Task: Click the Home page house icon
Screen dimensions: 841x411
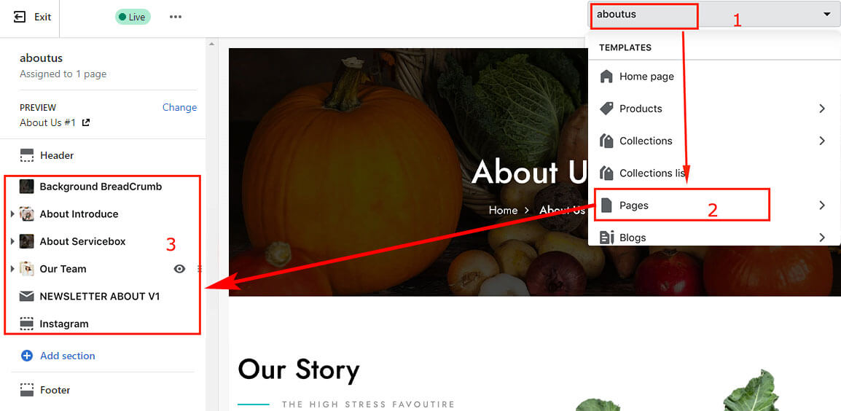Action: click(x=606, y=77)
